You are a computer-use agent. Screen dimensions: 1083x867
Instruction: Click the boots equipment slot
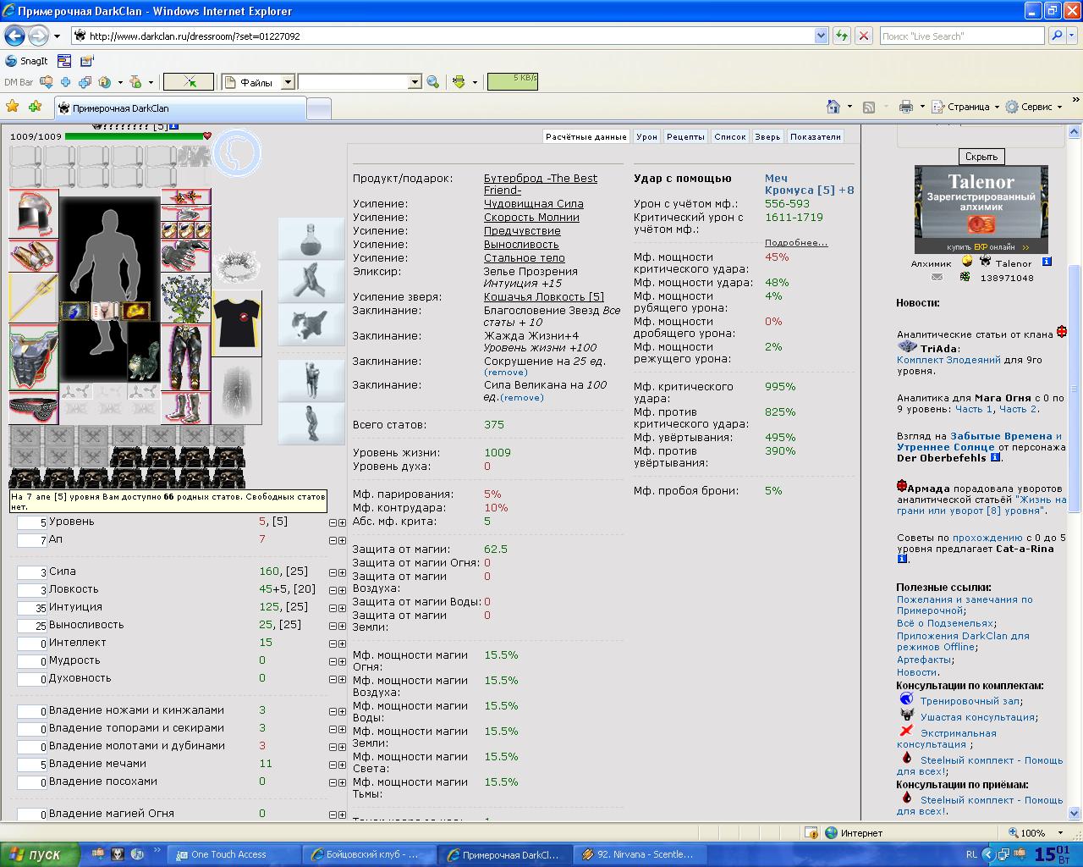click(186, 407)
